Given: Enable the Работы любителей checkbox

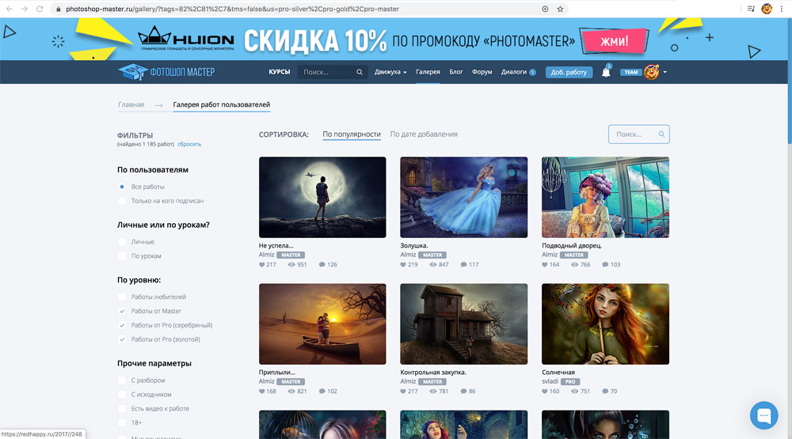Looking at the screenshot, I should (x=122, y=297).
